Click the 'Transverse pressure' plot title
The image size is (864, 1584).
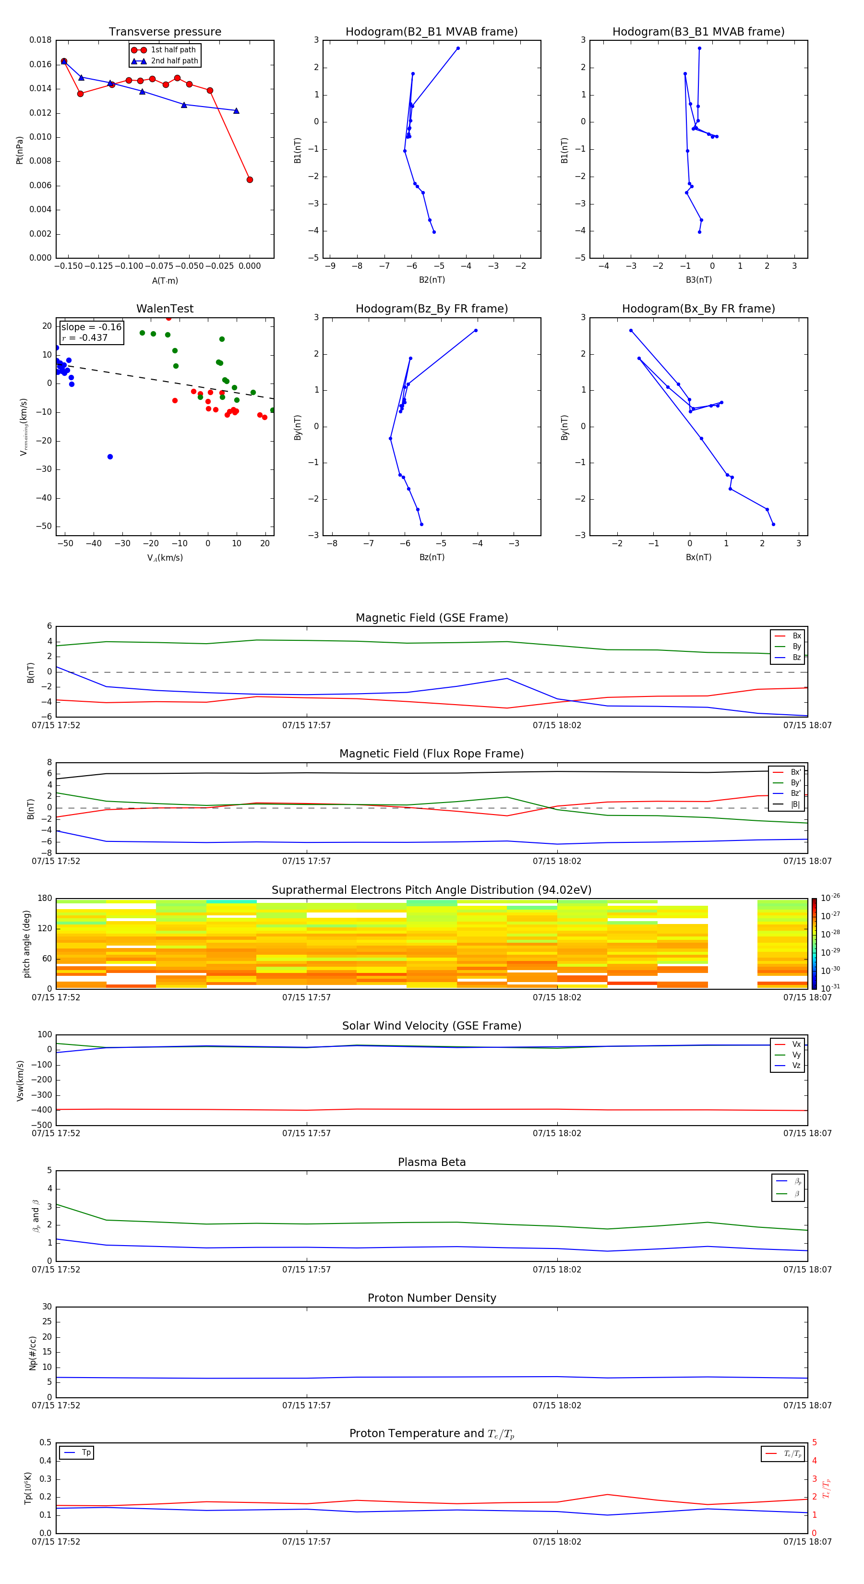(165, 32)
